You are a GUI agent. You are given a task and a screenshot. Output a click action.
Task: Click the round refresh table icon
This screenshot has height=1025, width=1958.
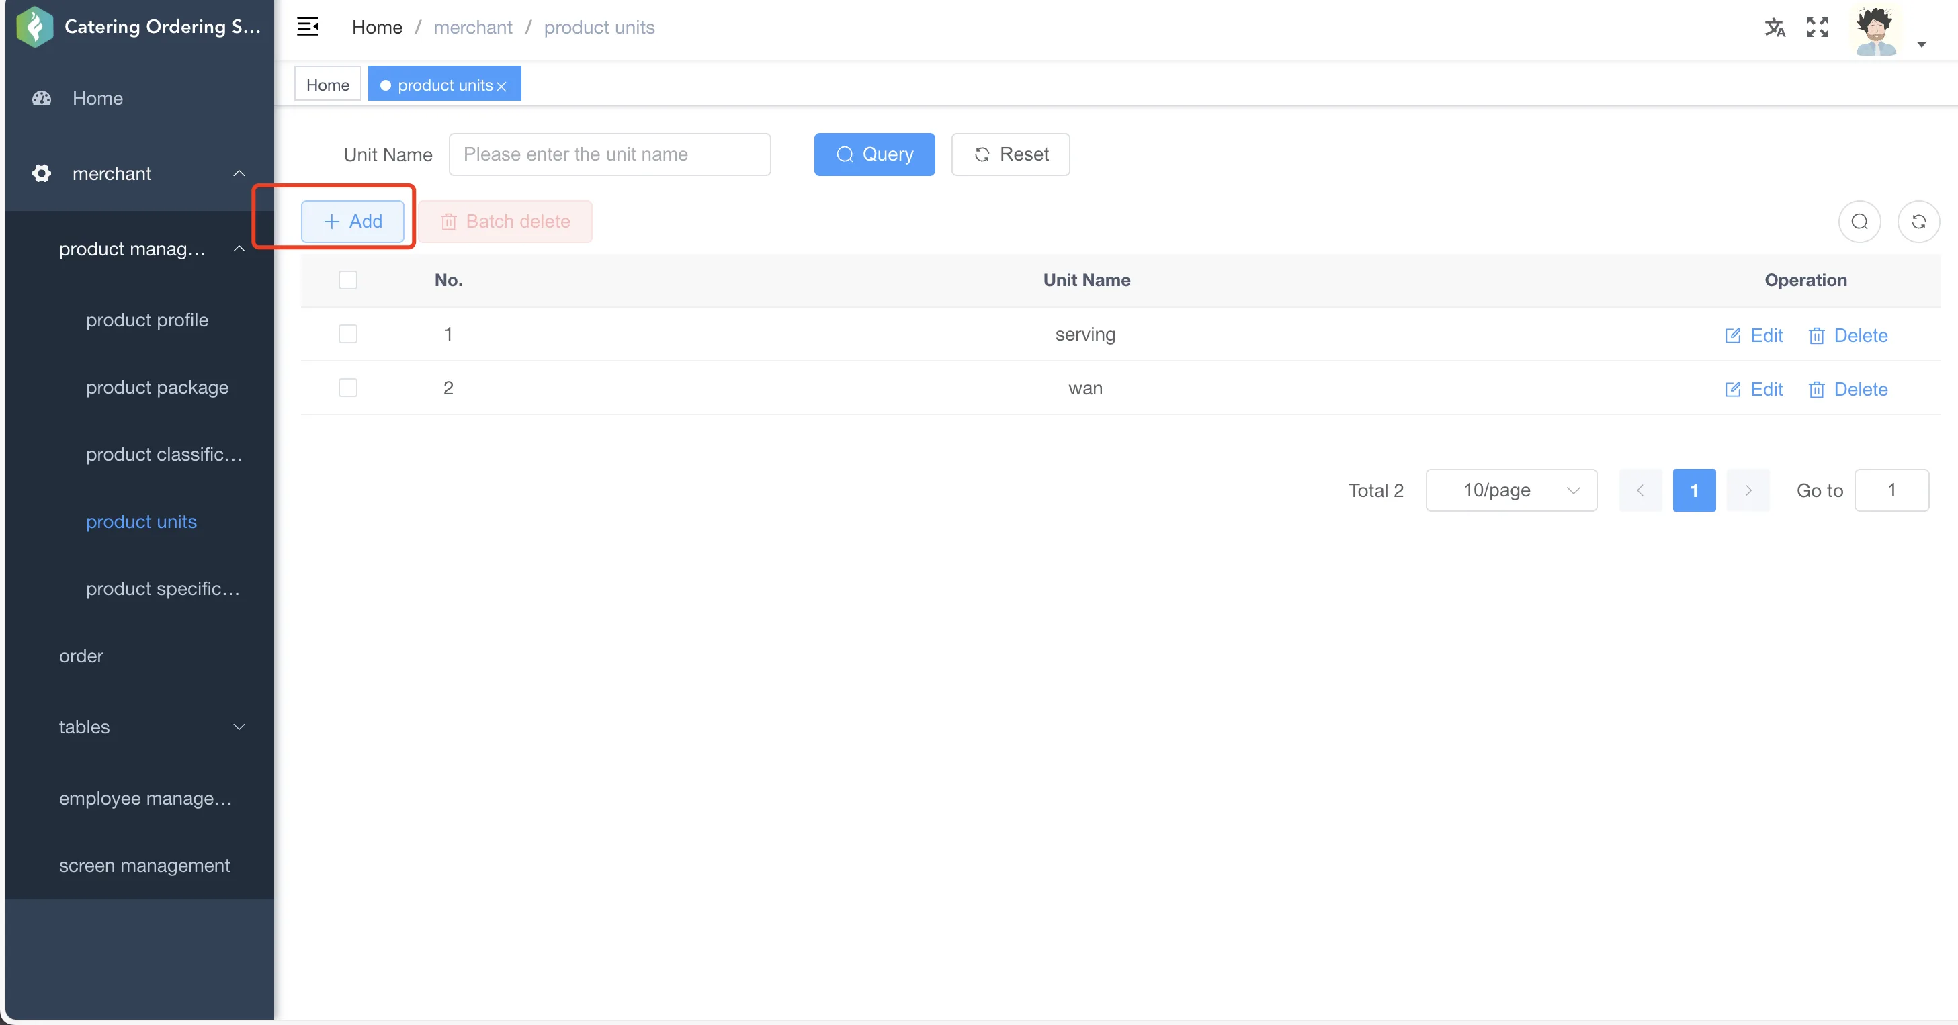coord(1918,221)
